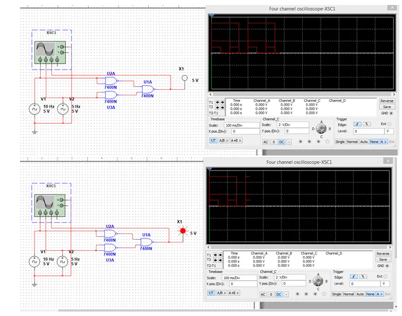The image size is (402, 316).
Task: Move T1 cursor right in top oscilloscope
Action: pyautogui.click(x=222, y=103)
